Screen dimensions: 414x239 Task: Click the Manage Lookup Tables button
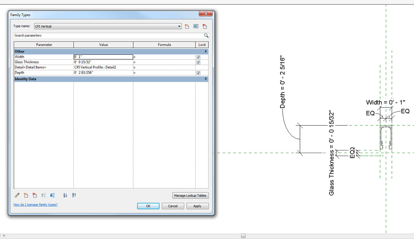190,195
